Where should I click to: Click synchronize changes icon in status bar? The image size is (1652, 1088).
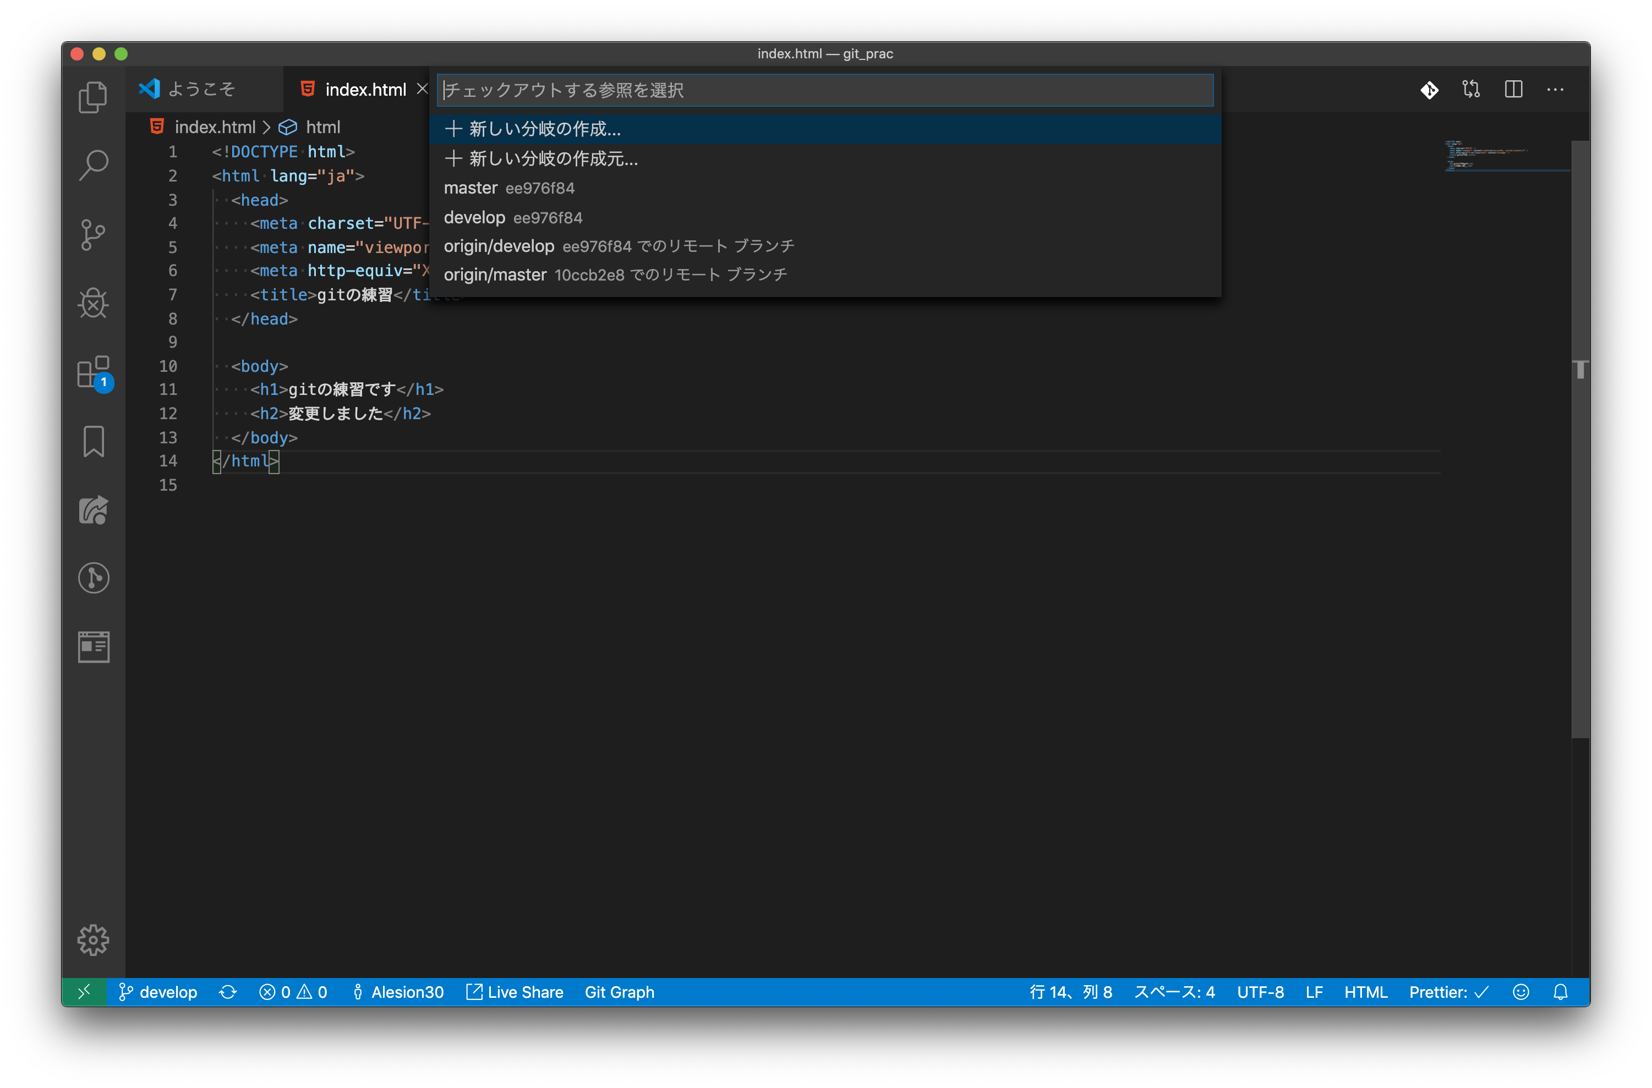(228, 992)
